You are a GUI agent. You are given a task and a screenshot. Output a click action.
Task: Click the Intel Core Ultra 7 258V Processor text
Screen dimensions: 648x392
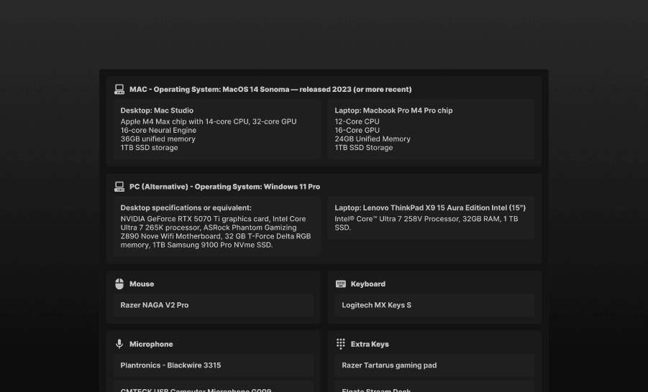pos(426,223)
